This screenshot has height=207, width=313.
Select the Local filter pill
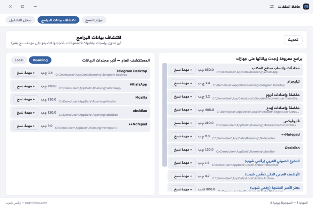19,60
